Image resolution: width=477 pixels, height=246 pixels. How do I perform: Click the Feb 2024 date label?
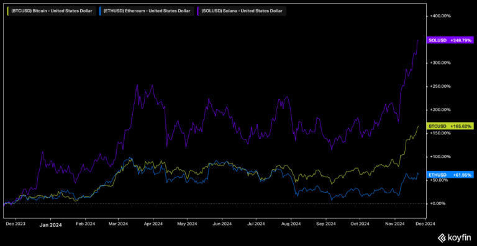(86, 224)
